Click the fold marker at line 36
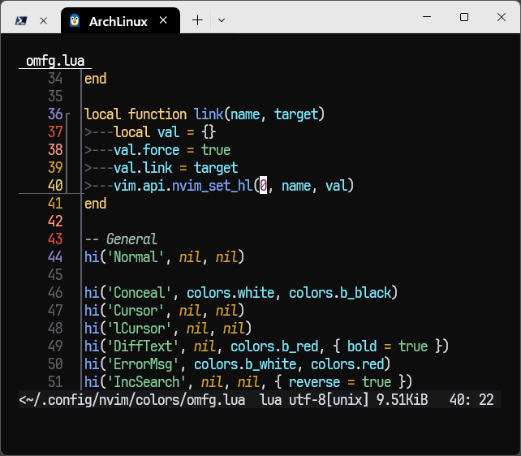Viewport: 521px width, 456px height. click(x=68, y=114)
